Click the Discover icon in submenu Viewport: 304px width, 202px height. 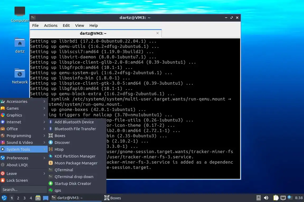[x=51, y=143]
